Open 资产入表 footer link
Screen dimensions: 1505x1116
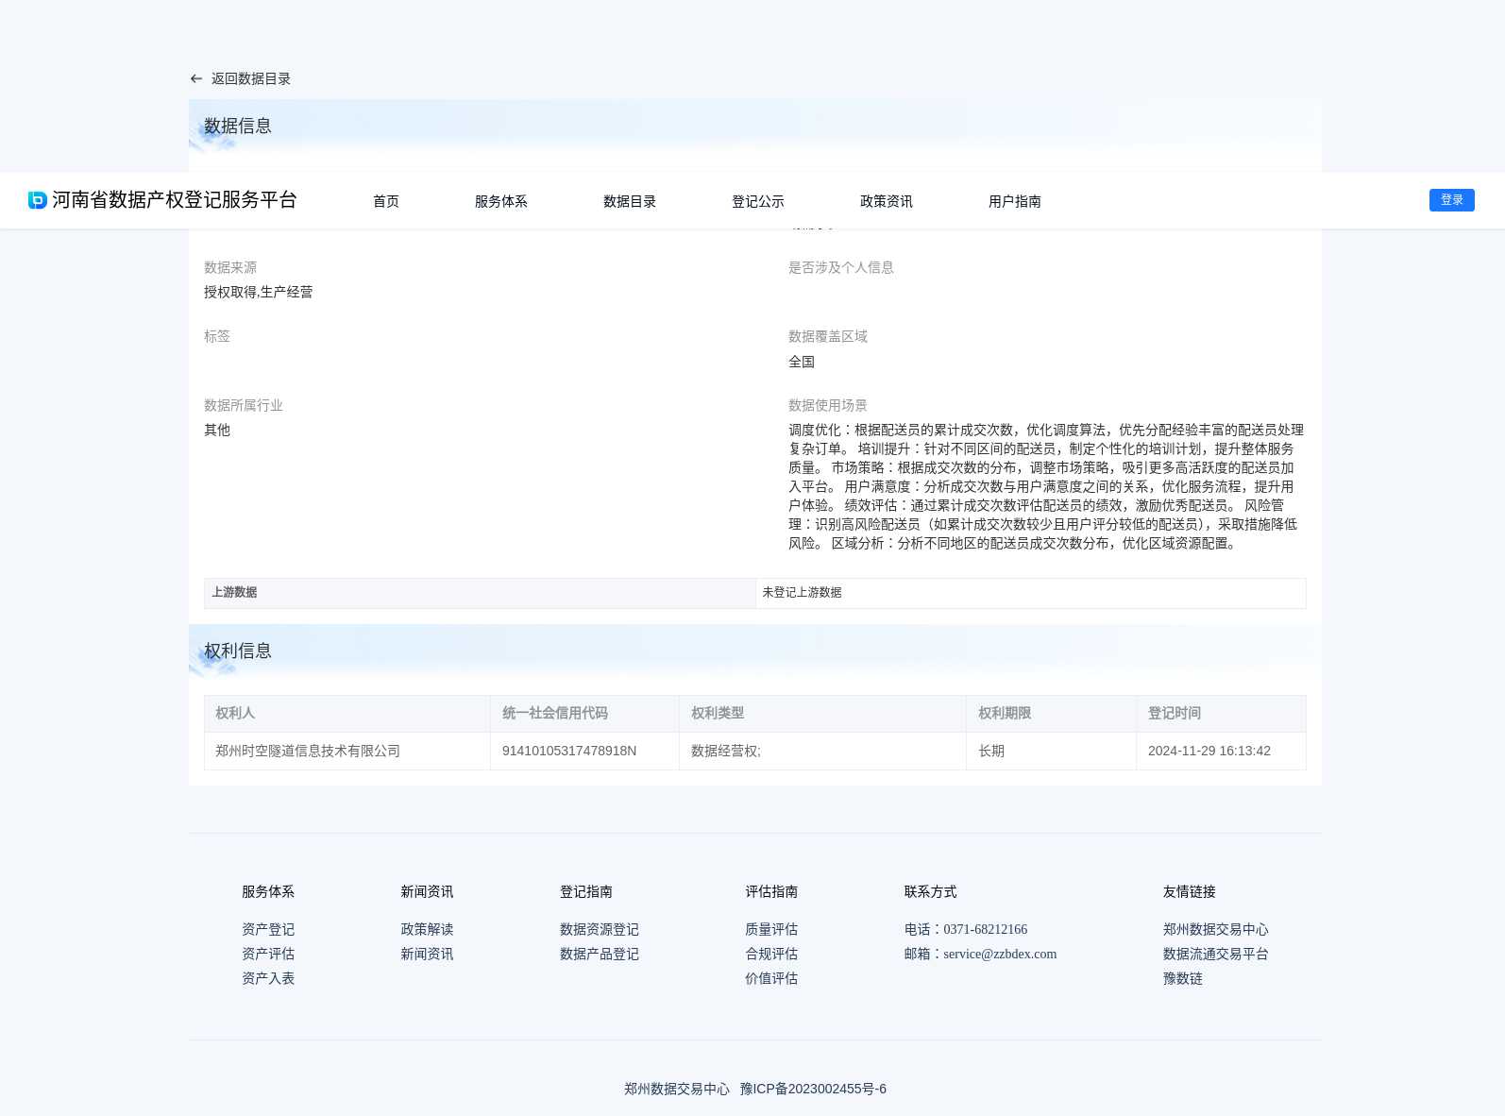268,979
